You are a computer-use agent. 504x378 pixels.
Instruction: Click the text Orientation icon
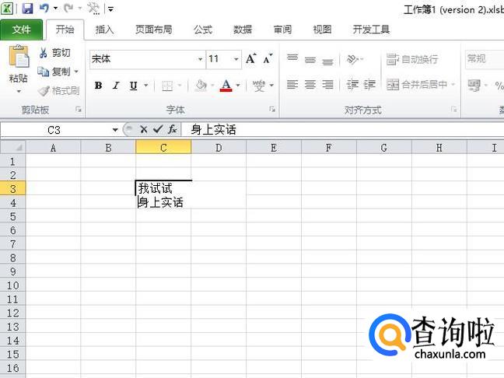pyautogui.click(x=352, y=59)
